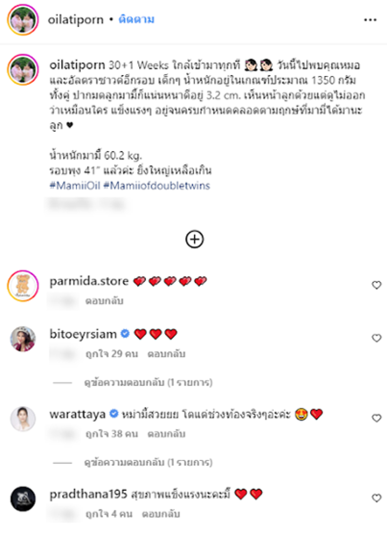This screenshot has width=387, height=537.
Task: Open the #MamiiOil hashtag
Action: pos(75,186)
